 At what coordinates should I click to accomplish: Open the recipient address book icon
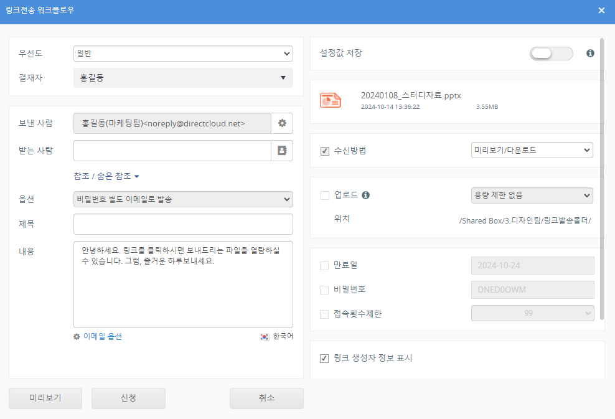(282, 151)
